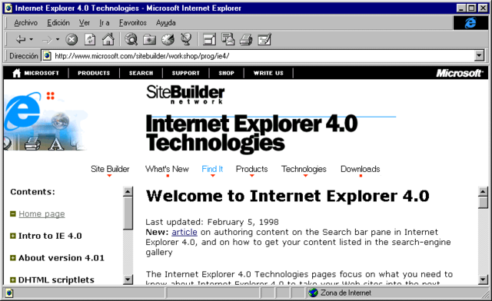This screenshot has width=492, height=301.
Task: Go back with the Back arrow button
Action: point(21,39)
